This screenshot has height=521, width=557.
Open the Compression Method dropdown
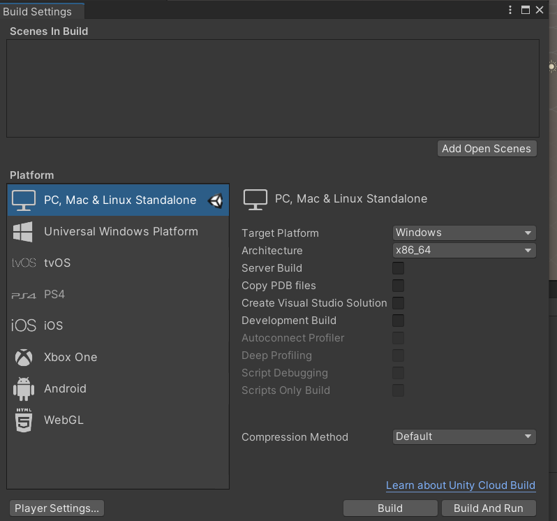(464, 436)
